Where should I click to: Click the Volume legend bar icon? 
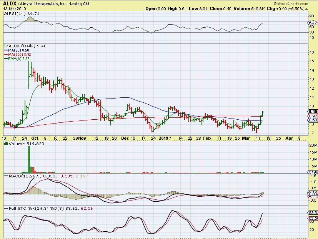coord(5,144)
